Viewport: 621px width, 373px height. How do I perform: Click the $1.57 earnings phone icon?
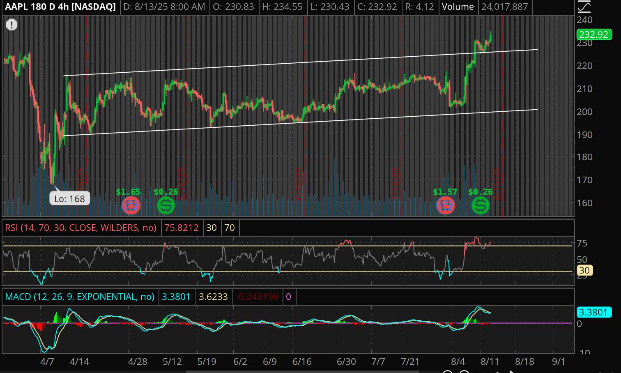click(x=446, y=205)
